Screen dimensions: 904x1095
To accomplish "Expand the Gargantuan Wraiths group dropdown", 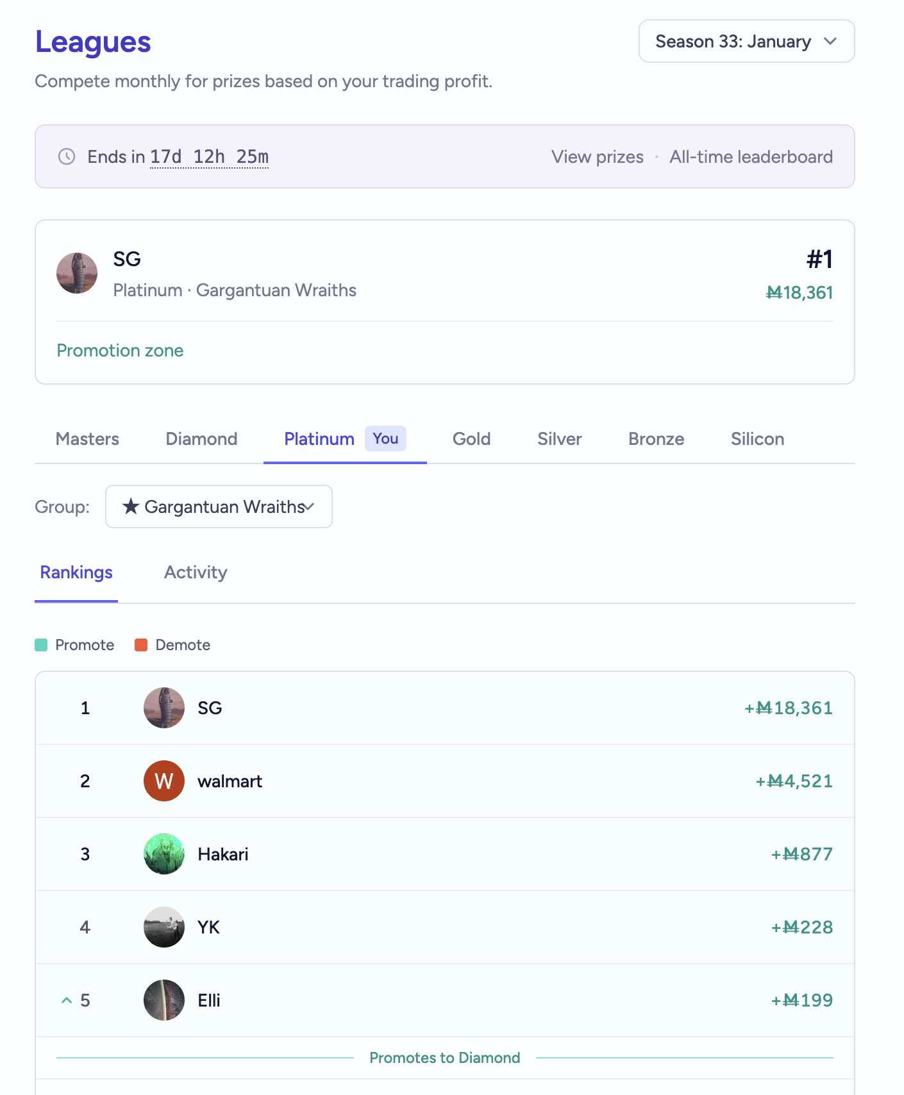I will [219, 506].
